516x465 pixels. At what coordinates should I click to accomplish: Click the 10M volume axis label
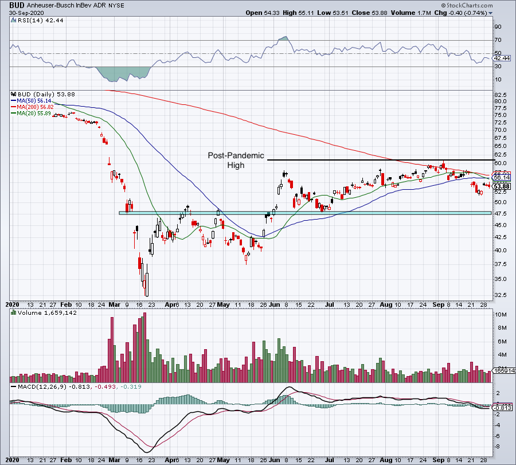501,315
